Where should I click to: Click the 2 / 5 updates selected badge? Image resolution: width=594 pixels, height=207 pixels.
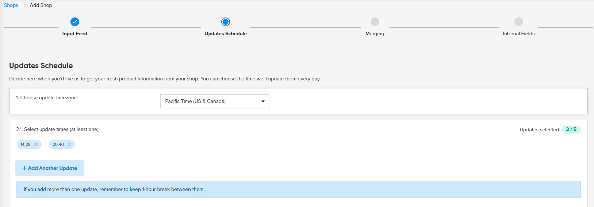coord(571,130)
